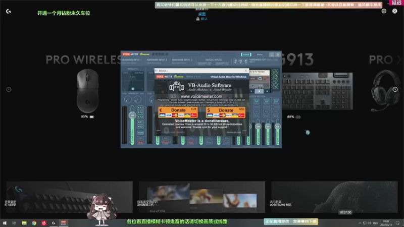Select the PRO X headset image
This screenshot has height=227, width=404.
pos(385,91)
